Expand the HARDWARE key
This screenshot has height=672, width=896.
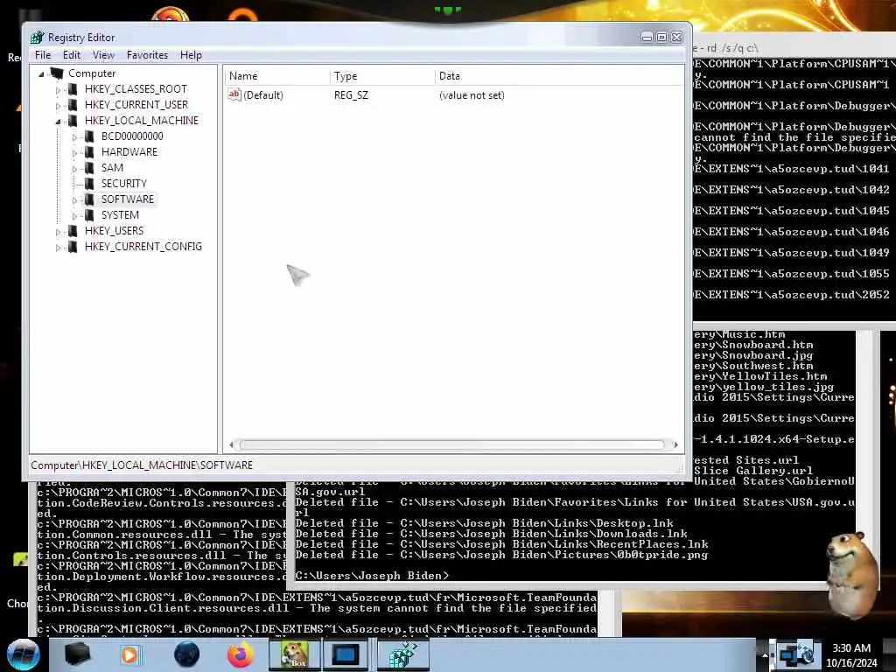(74, 153)
